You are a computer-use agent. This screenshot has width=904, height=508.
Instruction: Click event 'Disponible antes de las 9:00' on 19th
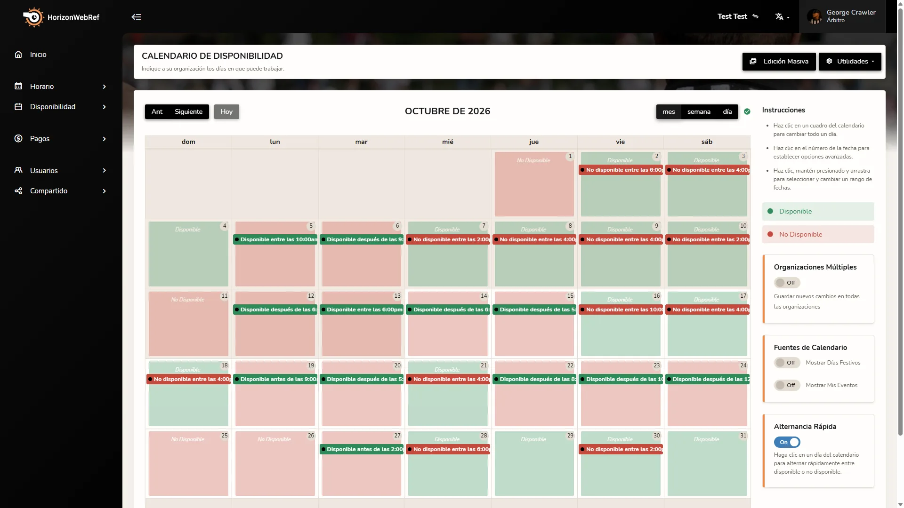coord(275,379)
